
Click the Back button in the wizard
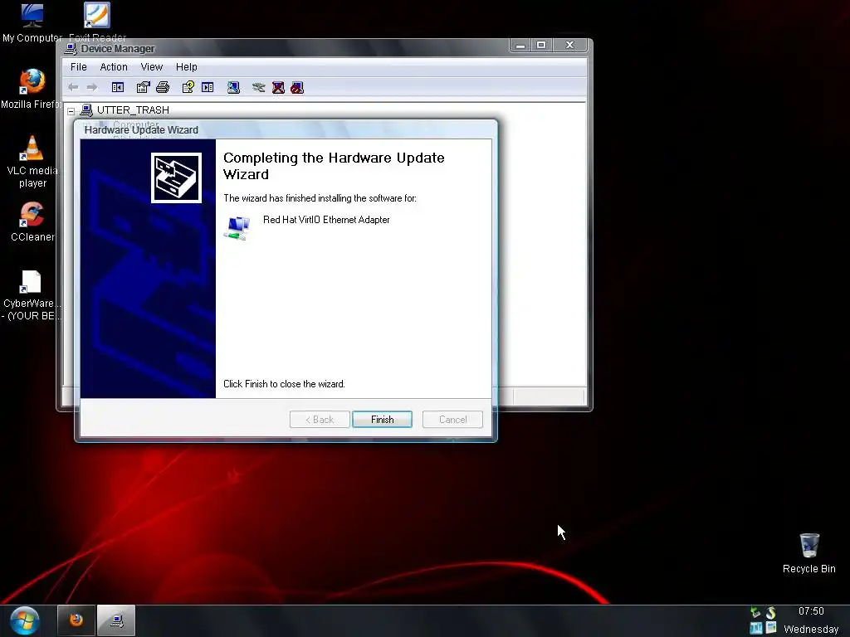tap(320, 419)
